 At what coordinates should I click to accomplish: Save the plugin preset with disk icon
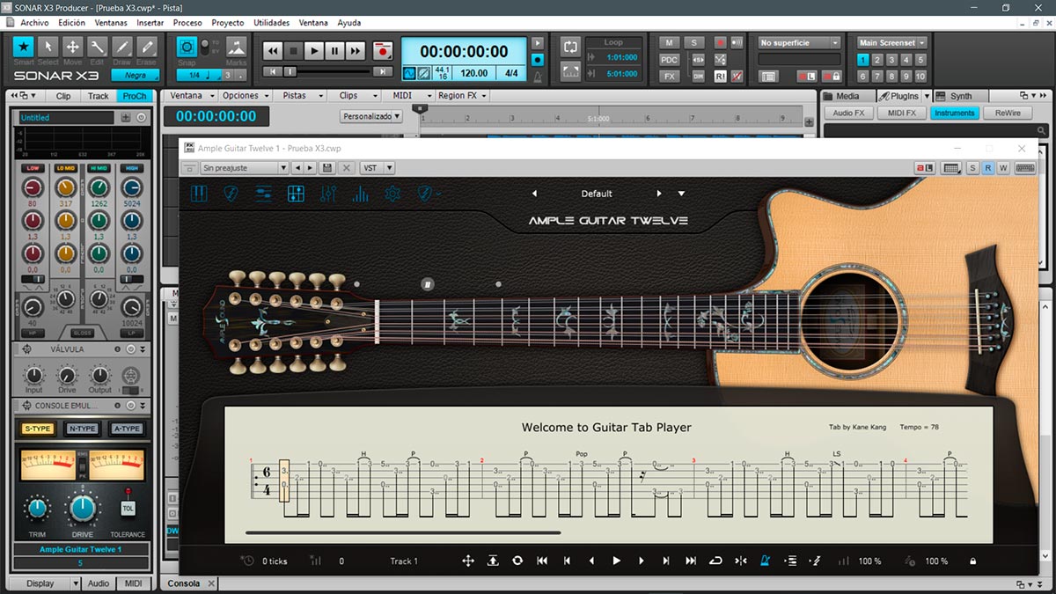[x=327, y=167]
